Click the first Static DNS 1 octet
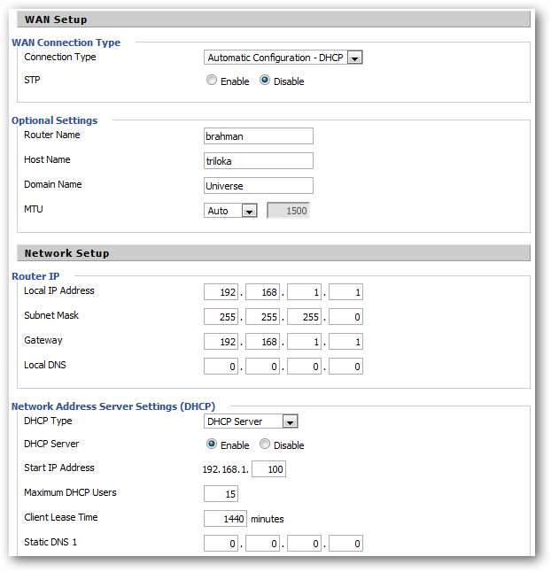The height and width of the screenshot is (572, 551). 221,544
